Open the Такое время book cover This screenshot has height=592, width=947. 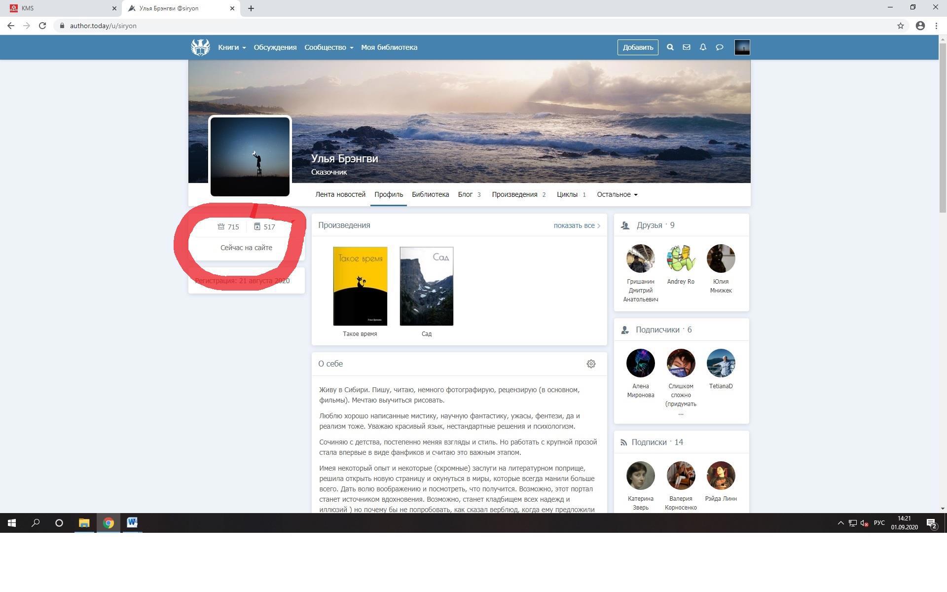[x=360, y=286]
